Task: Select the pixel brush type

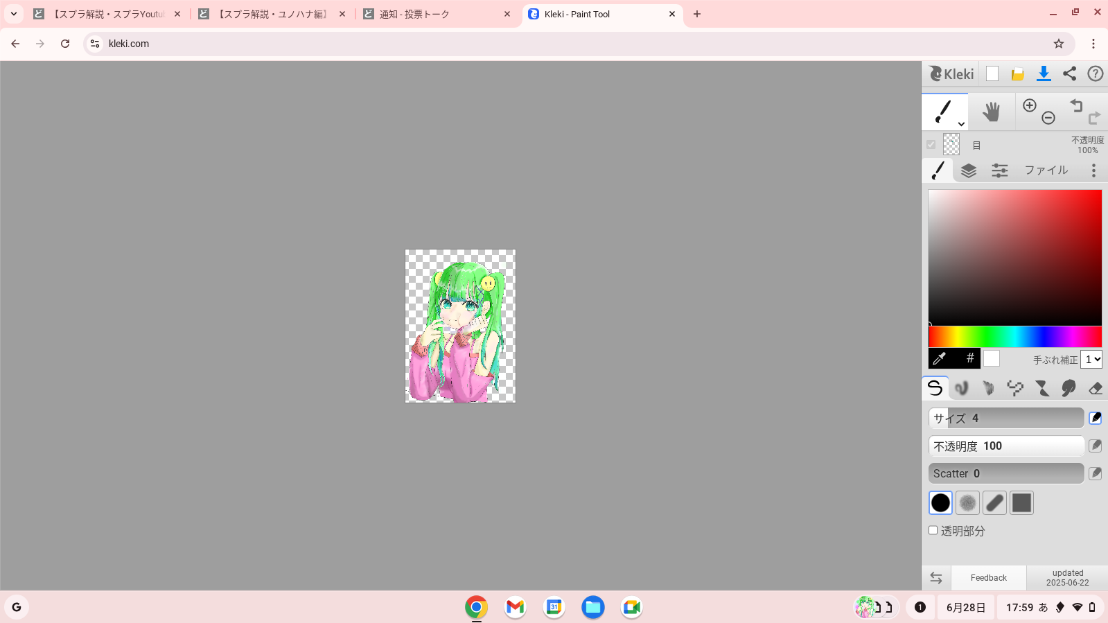Action: pyautogui.click(x=1015, y=388)
